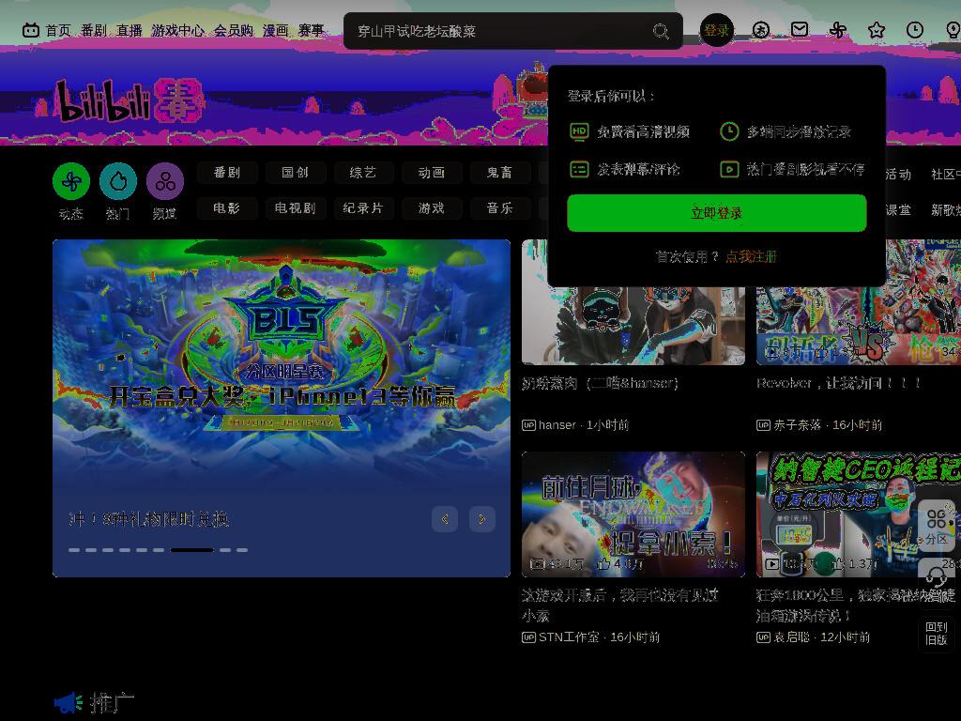Image resolution: width=961 pixels, height=721 pixels.
Task: Open the 活动 link in navigation row
Action: click(x=898, y=174)
